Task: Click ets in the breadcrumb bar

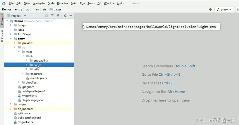Action: coord(44,9)
